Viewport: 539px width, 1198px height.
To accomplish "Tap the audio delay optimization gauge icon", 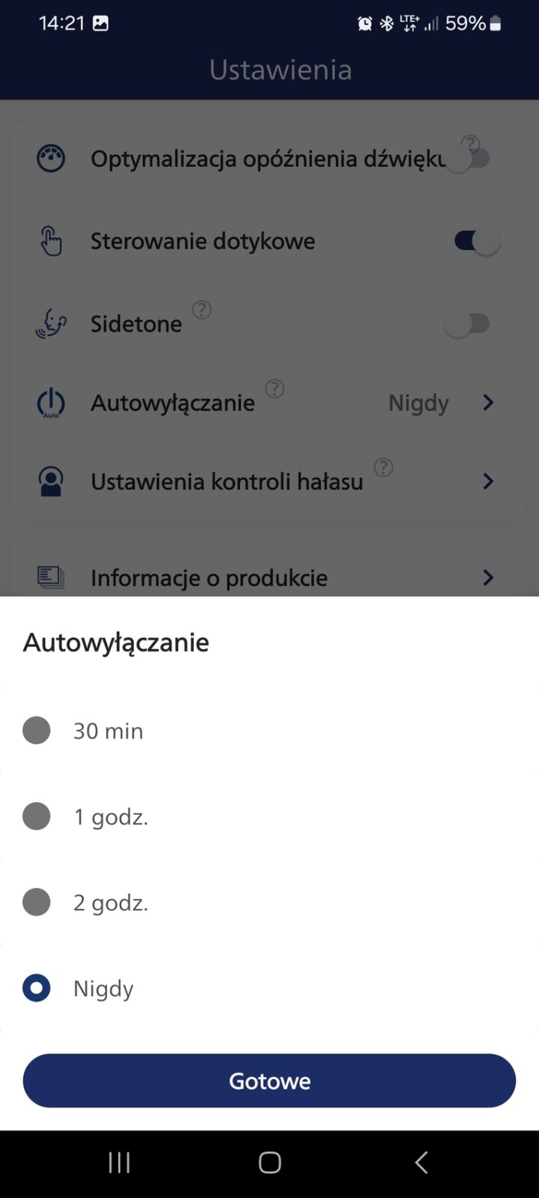I will point(51,159).
